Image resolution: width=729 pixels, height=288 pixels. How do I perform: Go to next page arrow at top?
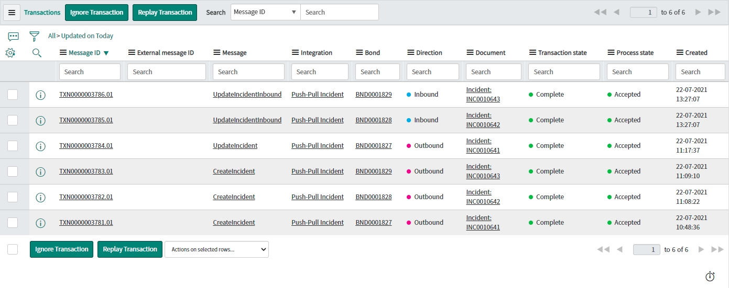(698, 12)
